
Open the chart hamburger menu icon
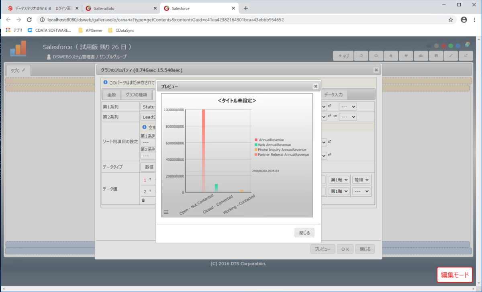click(166, 212)
